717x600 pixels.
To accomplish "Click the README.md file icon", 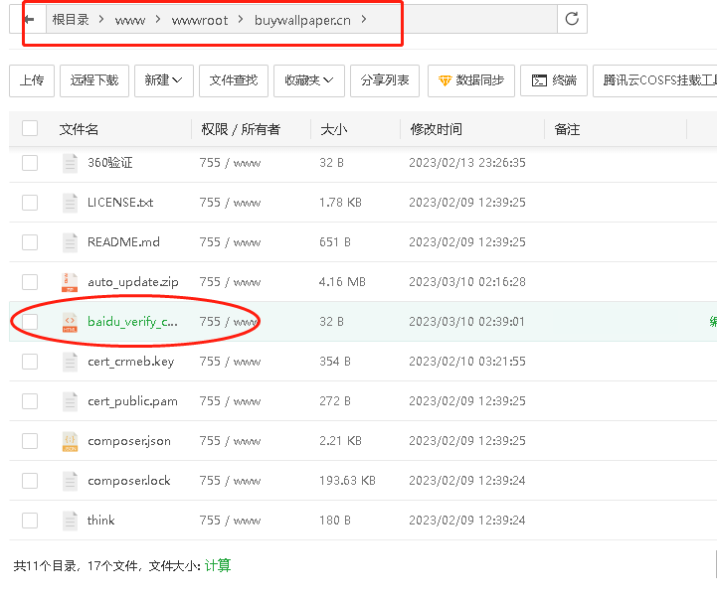I will [x=70, y=242].
